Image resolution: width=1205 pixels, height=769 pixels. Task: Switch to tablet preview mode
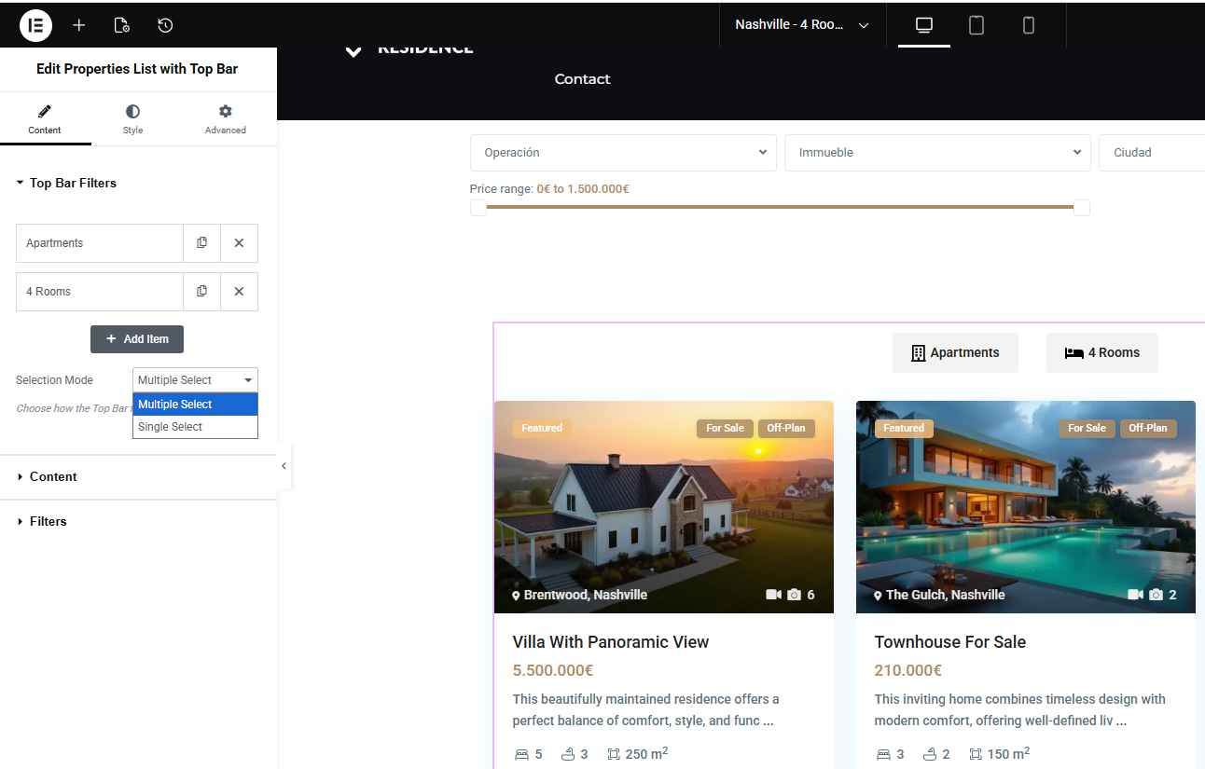coord(976,25)
